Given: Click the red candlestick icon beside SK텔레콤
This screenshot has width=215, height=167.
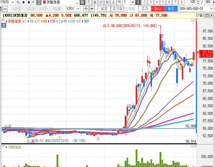Looking at the screenshot, I should point(44,2).
